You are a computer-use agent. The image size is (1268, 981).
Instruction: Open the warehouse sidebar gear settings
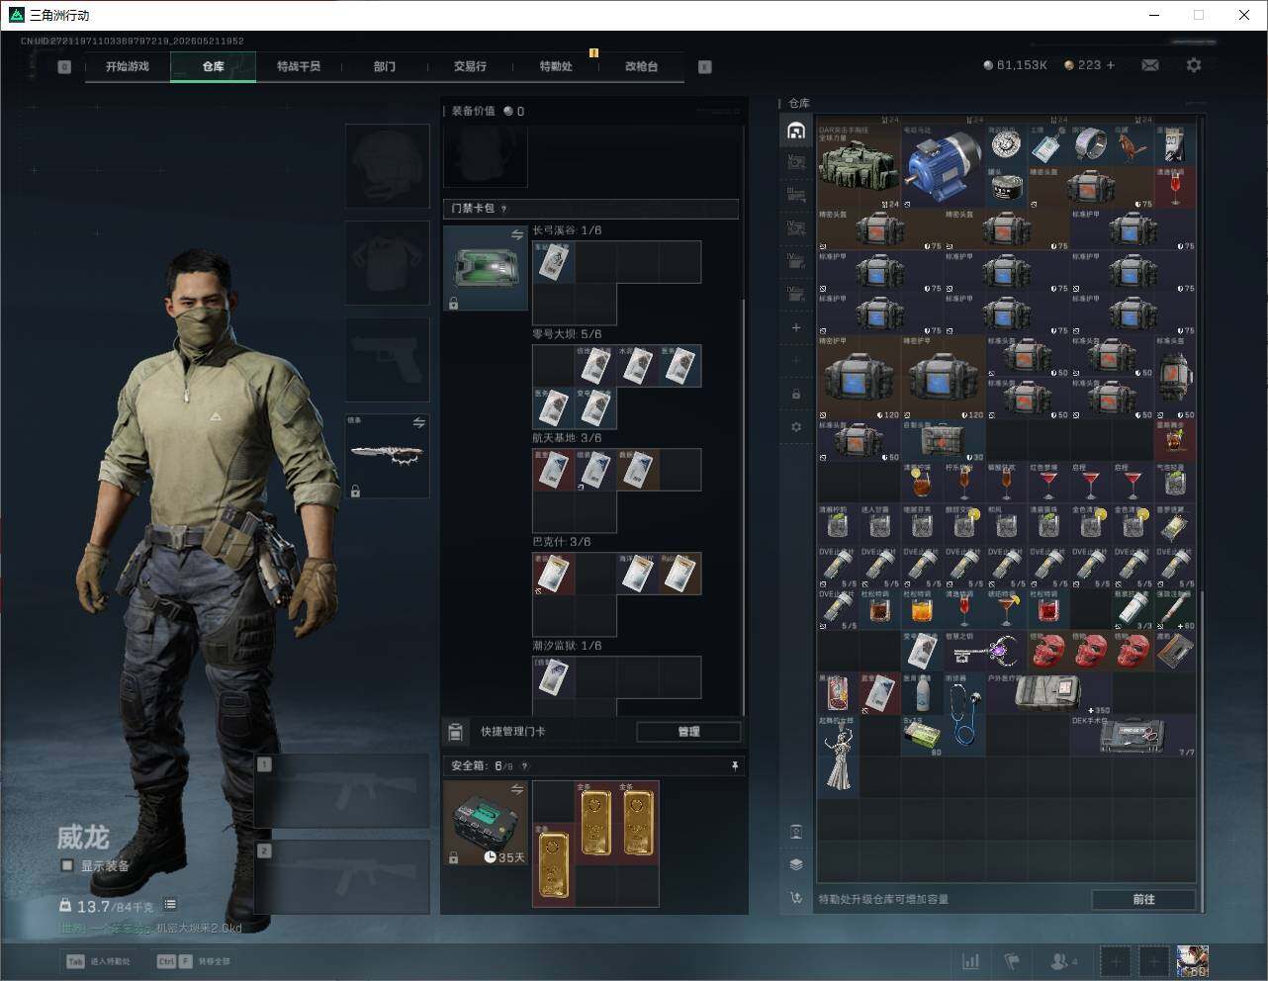tap(796, 427)
